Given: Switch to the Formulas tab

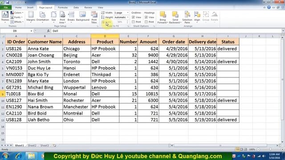Looking at the screenshot, I should tap(63, 8).
